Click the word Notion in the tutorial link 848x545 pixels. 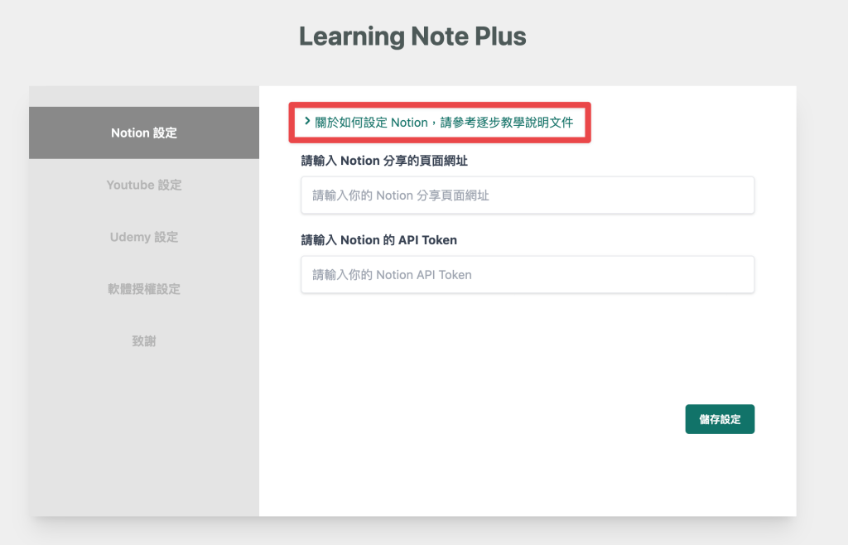click(x=409, y=123)
